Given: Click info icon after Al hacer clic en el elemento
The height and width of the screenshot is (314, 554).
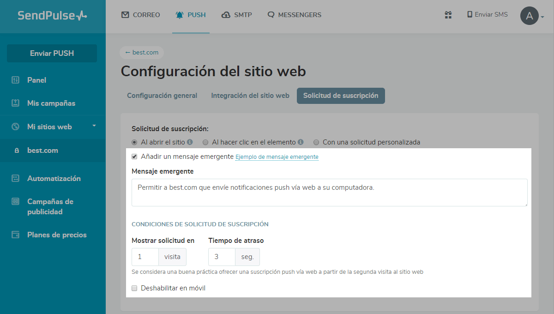Looking at the screenshot, I should (301, 142).
